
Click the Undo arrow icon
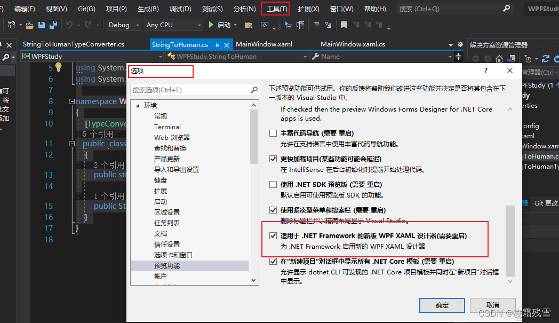point(69,25)
